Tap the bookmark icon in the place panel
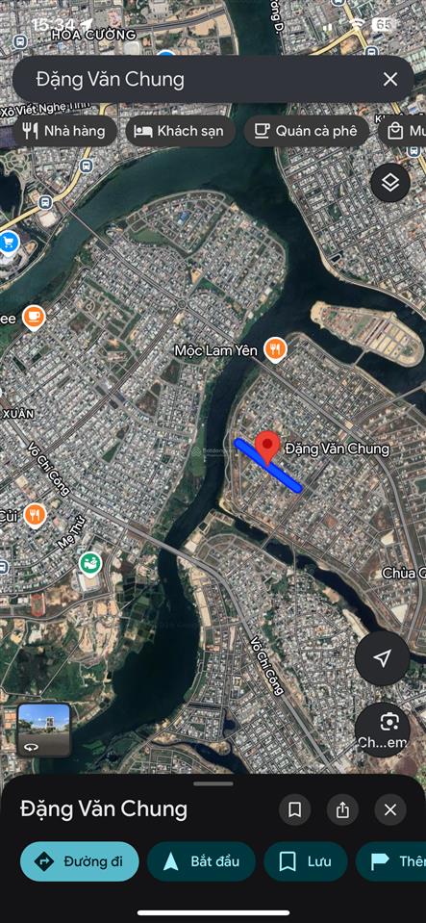 point(295,810)
